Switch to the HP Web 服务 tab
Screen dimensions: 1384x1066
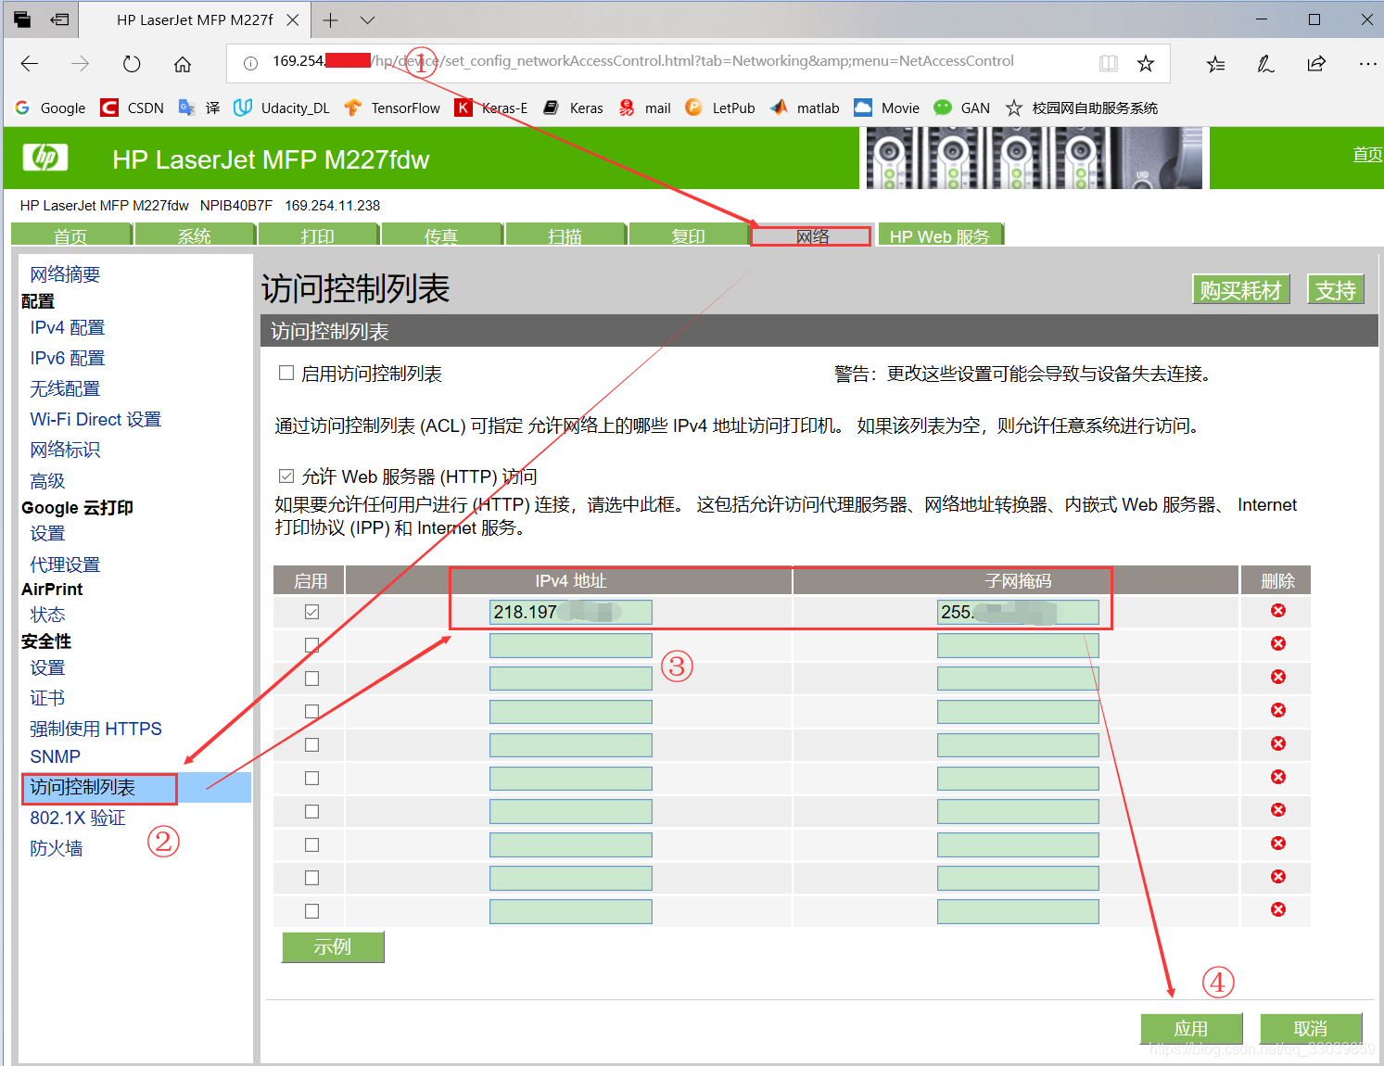click(x=940, y=235)
